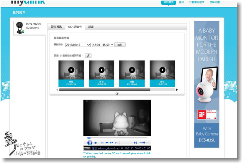
Task: Open the recording date 2016/03/15 dropdown
Action: click(78, 45)
